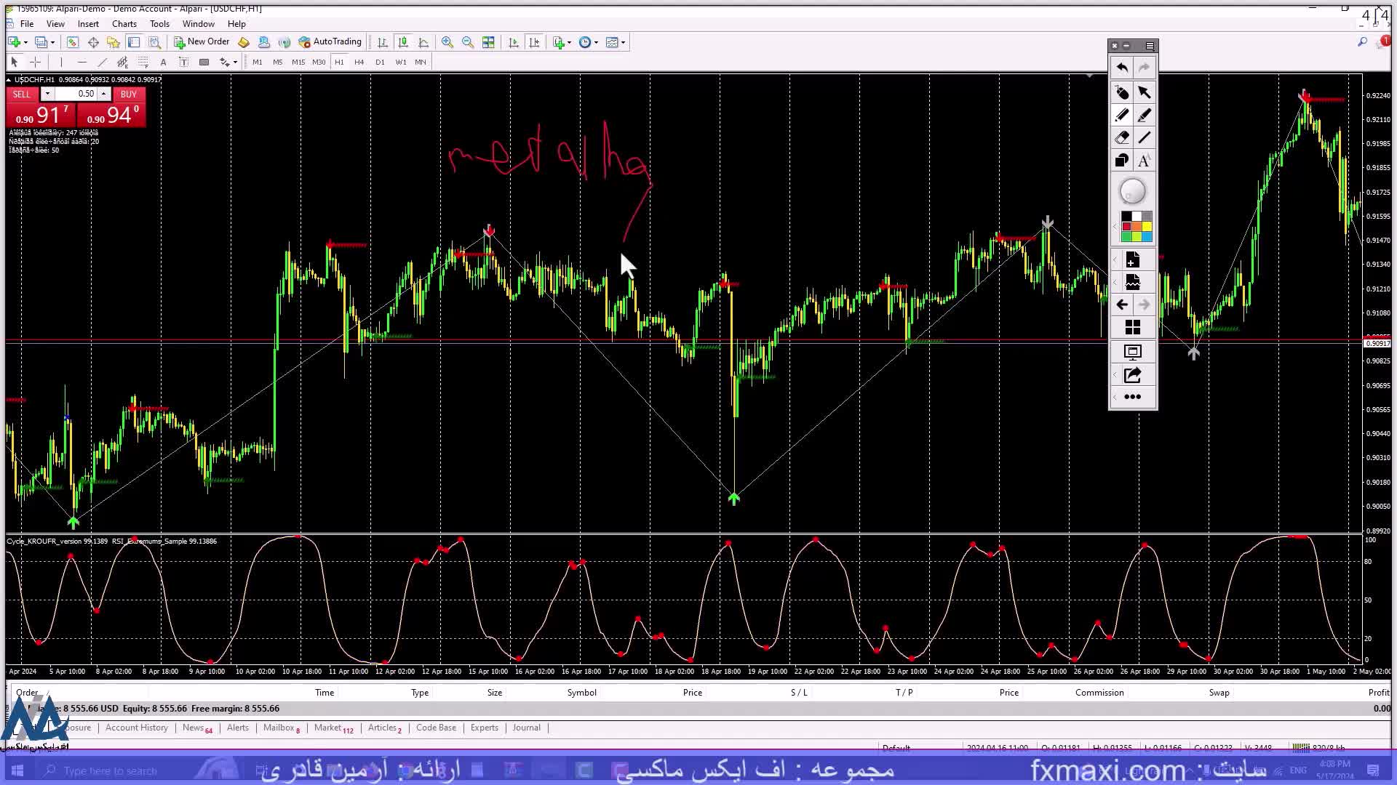Toggle AutoTrading on or off
This screenshot has width=1397, height=785.
330,42
